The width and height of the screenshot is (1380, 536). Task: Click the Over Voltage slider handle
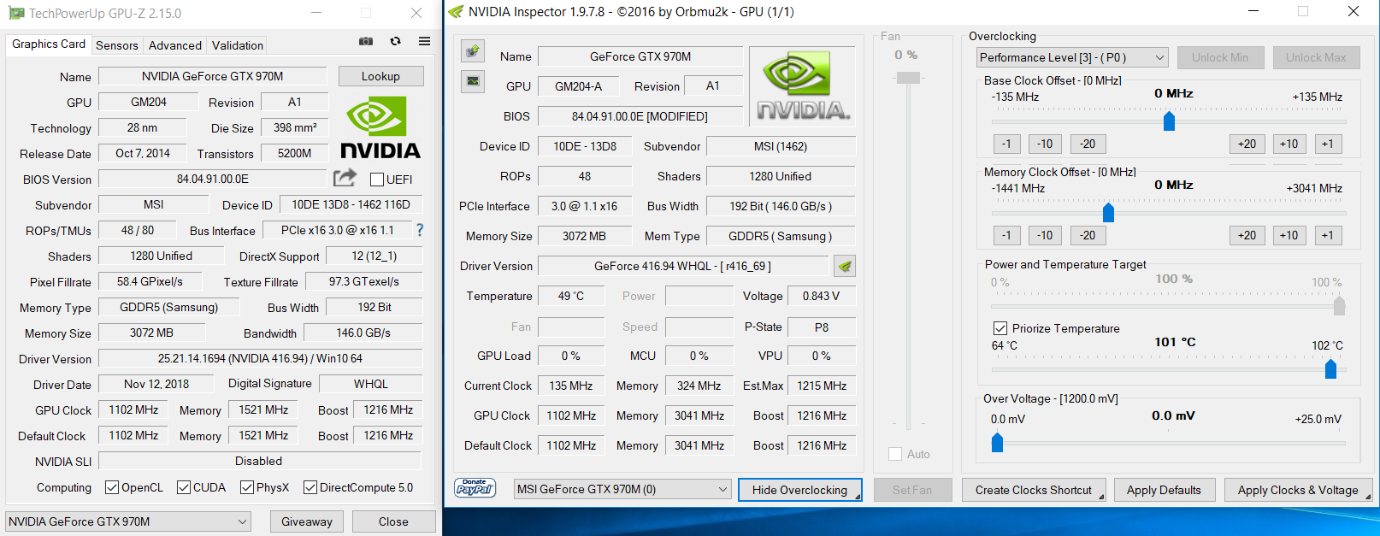click(997, 442)
